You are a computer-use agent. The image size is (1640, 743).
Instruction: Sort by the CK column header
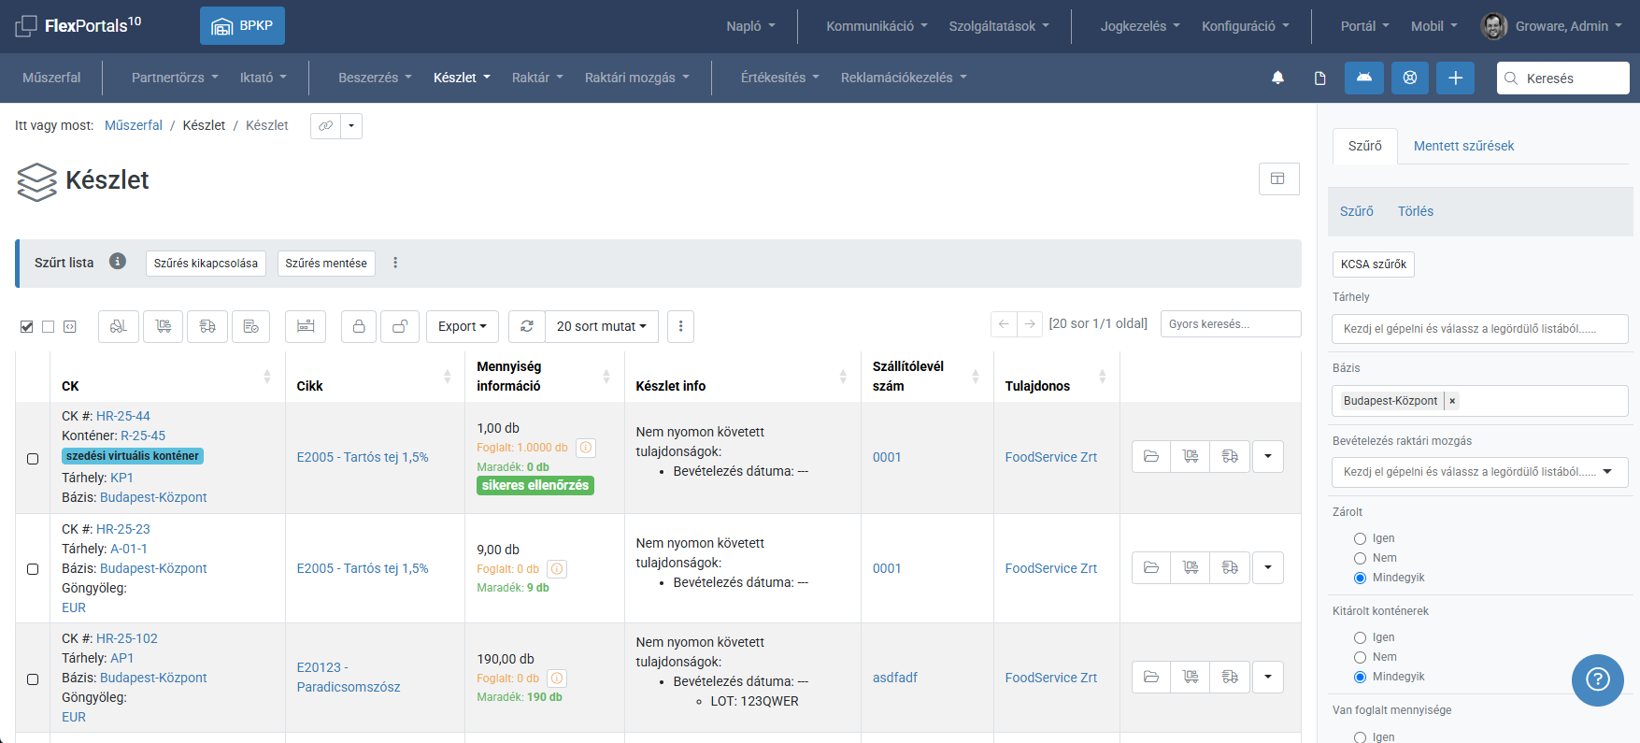(x=166, y=377)
